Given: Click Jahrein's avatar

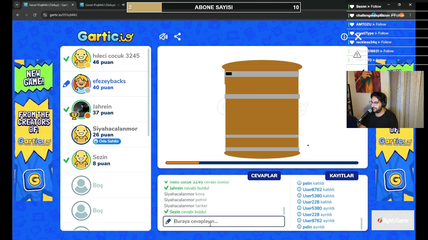Looking at the screenshot, I should (x=81, y=109).
